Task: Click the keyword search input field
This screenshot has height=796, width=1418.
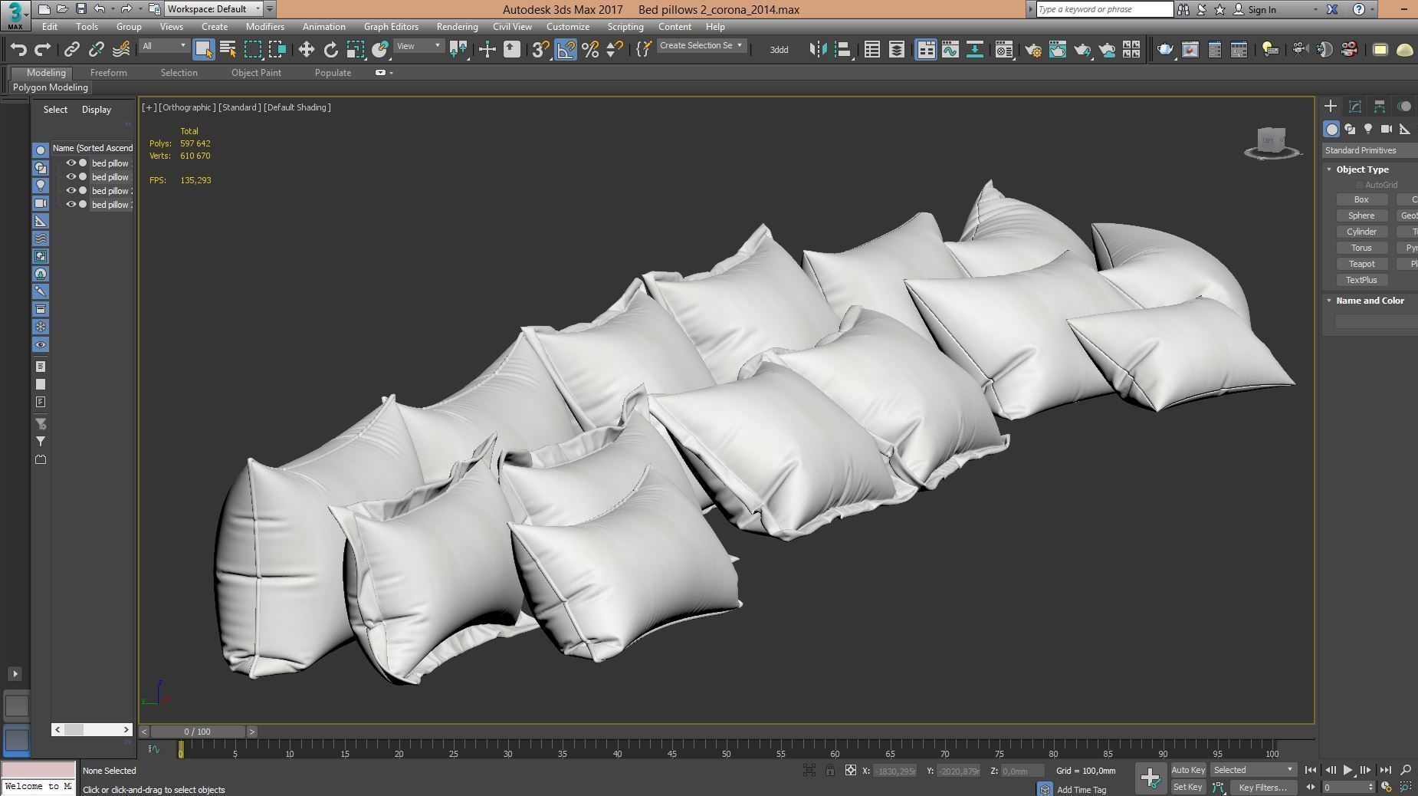Action: pos(1105,9)
